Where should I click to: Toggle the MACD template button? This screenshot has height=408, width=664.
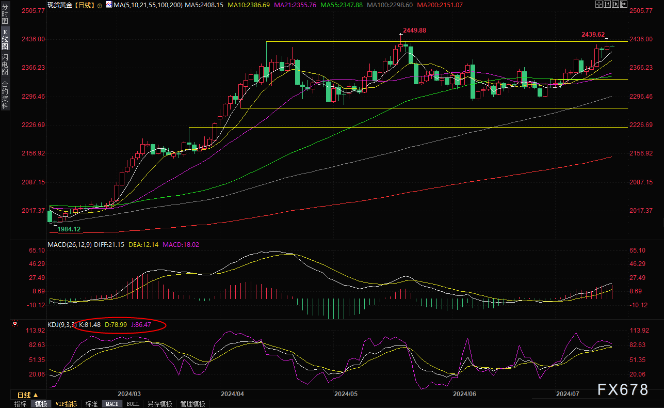click(x=112, y=404)
